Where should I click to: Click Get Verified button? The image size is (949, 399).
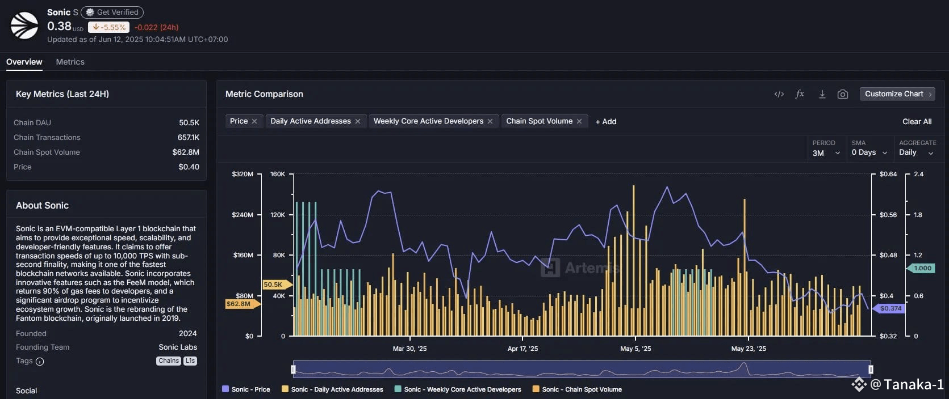[x=112, y=12]
